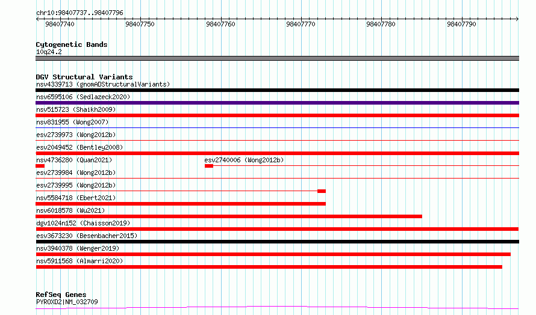
Task: Select the nsv6595106 (Sedlazeck2020) purple bar
Action: (x=277, y=103)
